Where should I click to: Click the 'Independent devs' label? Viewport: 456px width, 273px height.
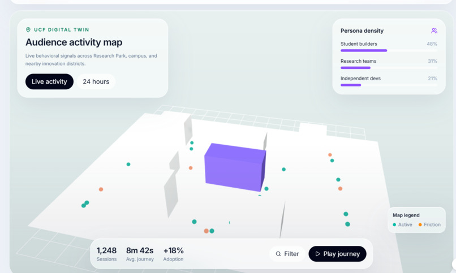tap(360, 79)
